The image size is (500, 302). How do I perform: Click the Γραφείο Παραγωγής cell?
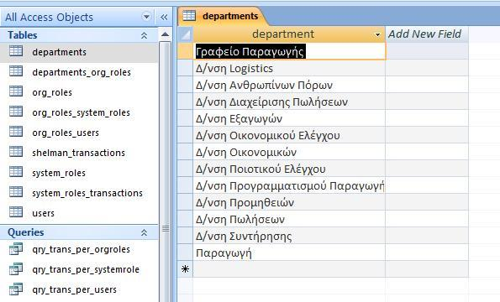[x=289, y=51]
